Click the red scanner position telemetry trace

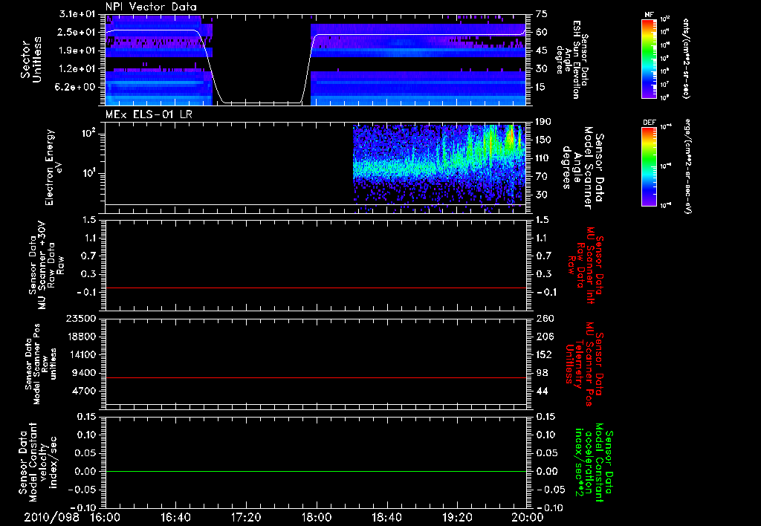click(x=316, y=377)
